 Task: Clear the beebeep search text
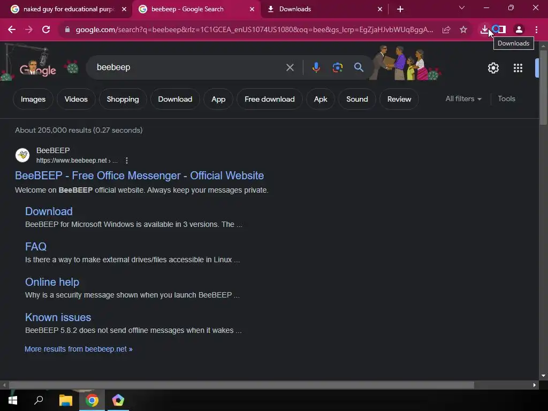pyautogui.click(x=290, y=67)
